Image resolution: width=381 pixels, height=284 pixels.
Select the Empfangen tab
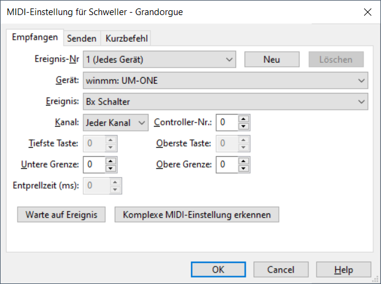click(x=35, y=37)
